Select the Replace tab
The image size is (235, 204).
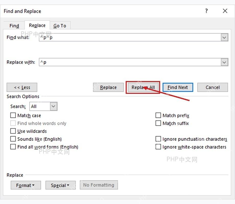[37, 25]
